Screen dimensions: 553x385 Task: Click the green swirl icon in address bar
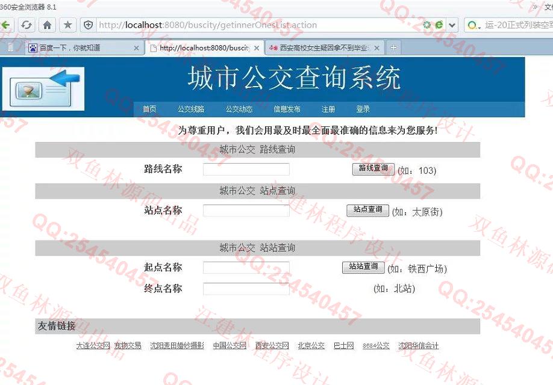[427, 25]
